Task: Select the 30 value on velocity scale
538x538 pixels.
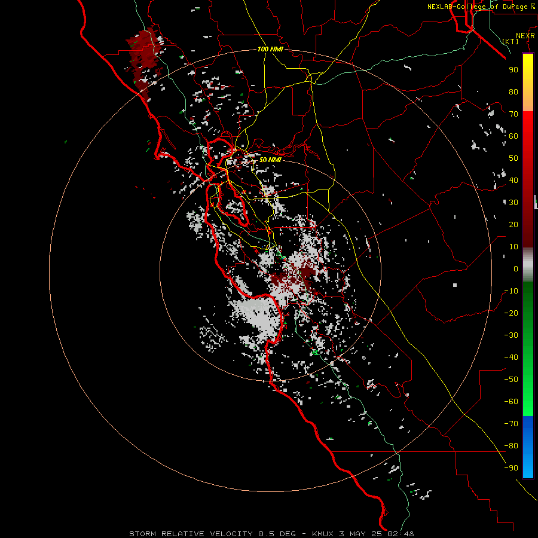Action: pyautogui.click(x=513, y=203)
